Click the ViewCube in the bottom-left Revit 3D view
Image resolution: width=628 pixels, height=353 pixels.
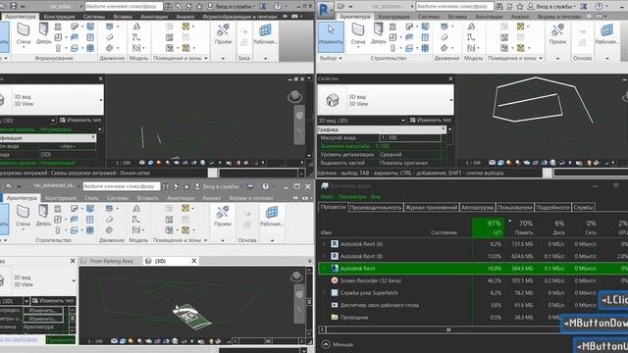tap(296, 277)
